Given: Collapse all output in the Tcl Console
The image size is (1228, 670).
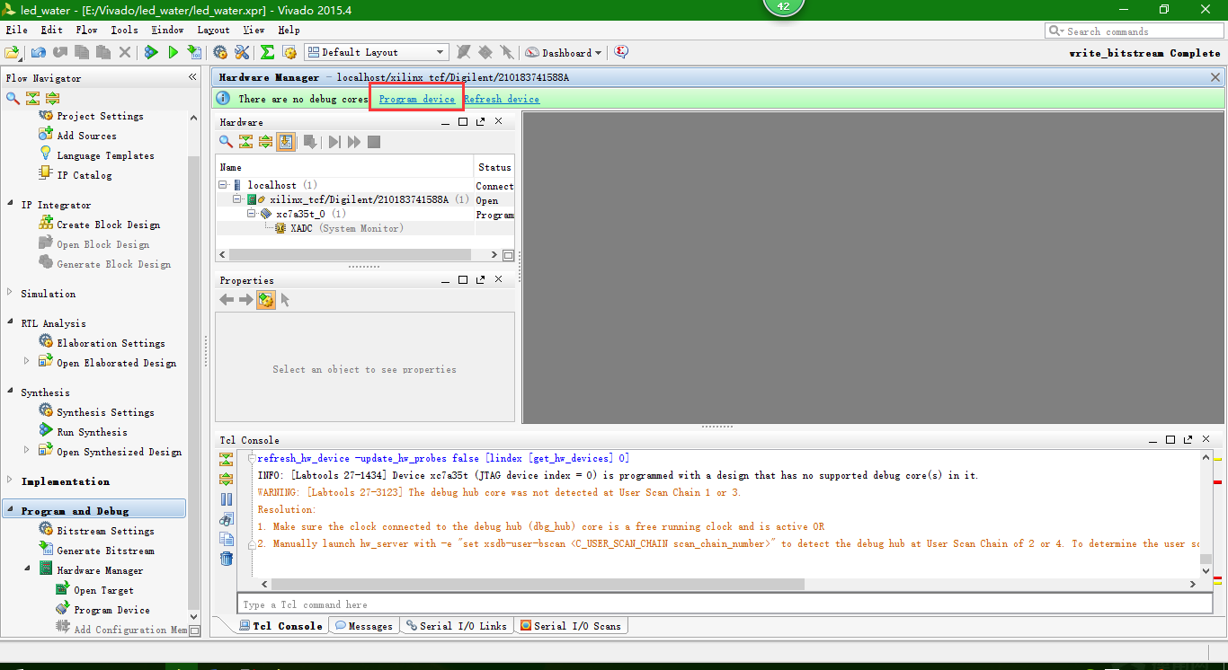Looking at the screenshot, I should coord(227,460).
